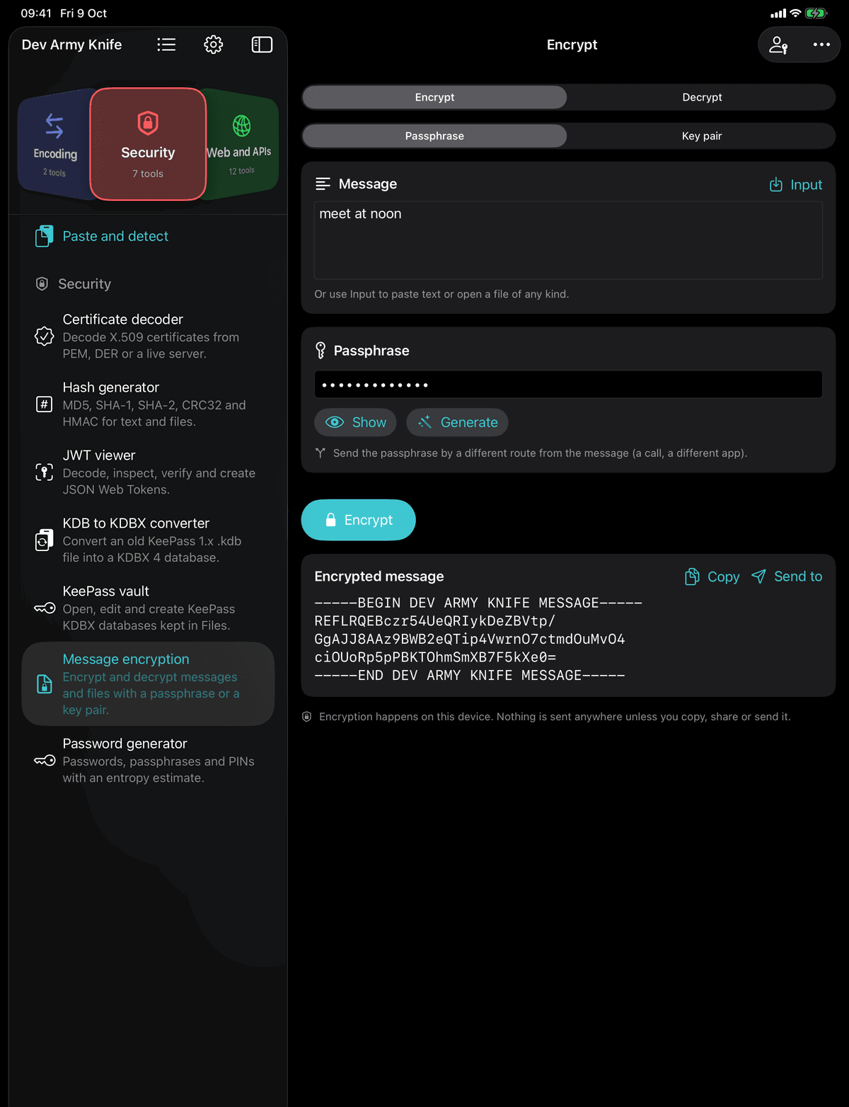
Task: Click the Message text area
Action: click(568, 240)
